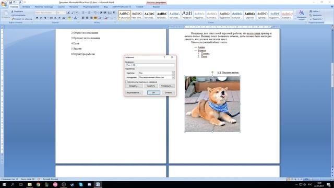Clear formatting with the eraser icon

pos(77,13)
